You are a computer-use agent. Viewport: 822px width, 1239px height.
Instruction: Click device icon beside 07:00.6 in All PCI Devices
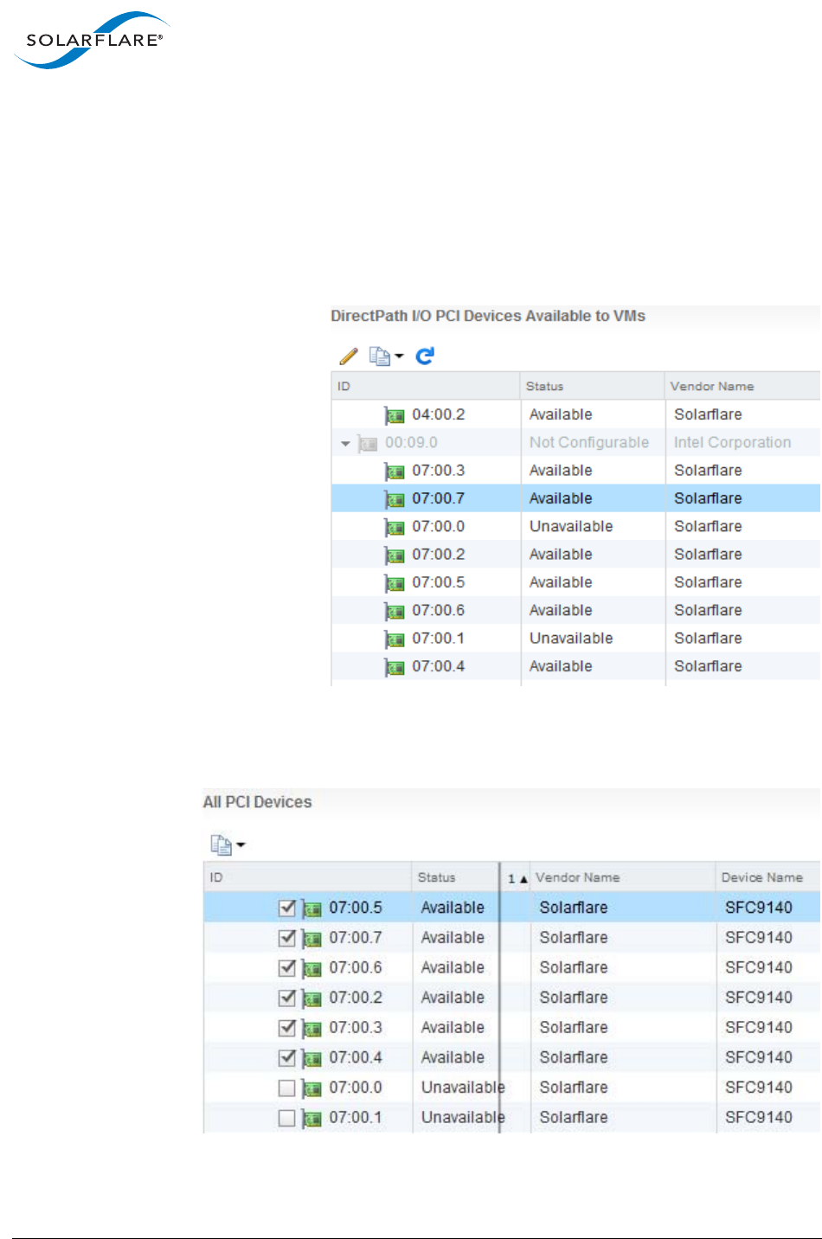311,969
